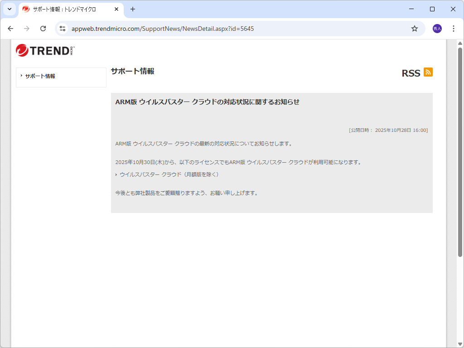Screen dimensions: 464x348
Task: Click the forward navigation arrow
Action: [x=27, y=28]
